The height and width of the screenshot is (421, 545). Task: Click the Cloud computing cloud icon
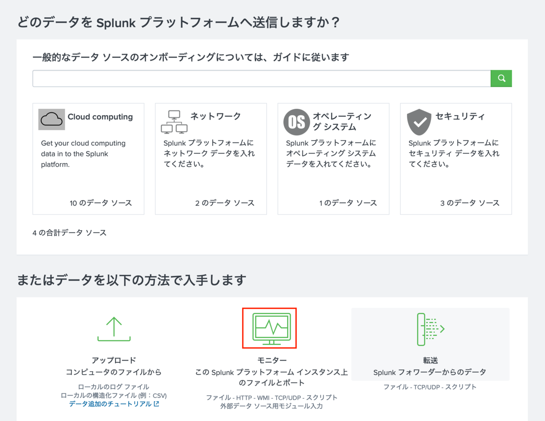[x=51, y=119]
